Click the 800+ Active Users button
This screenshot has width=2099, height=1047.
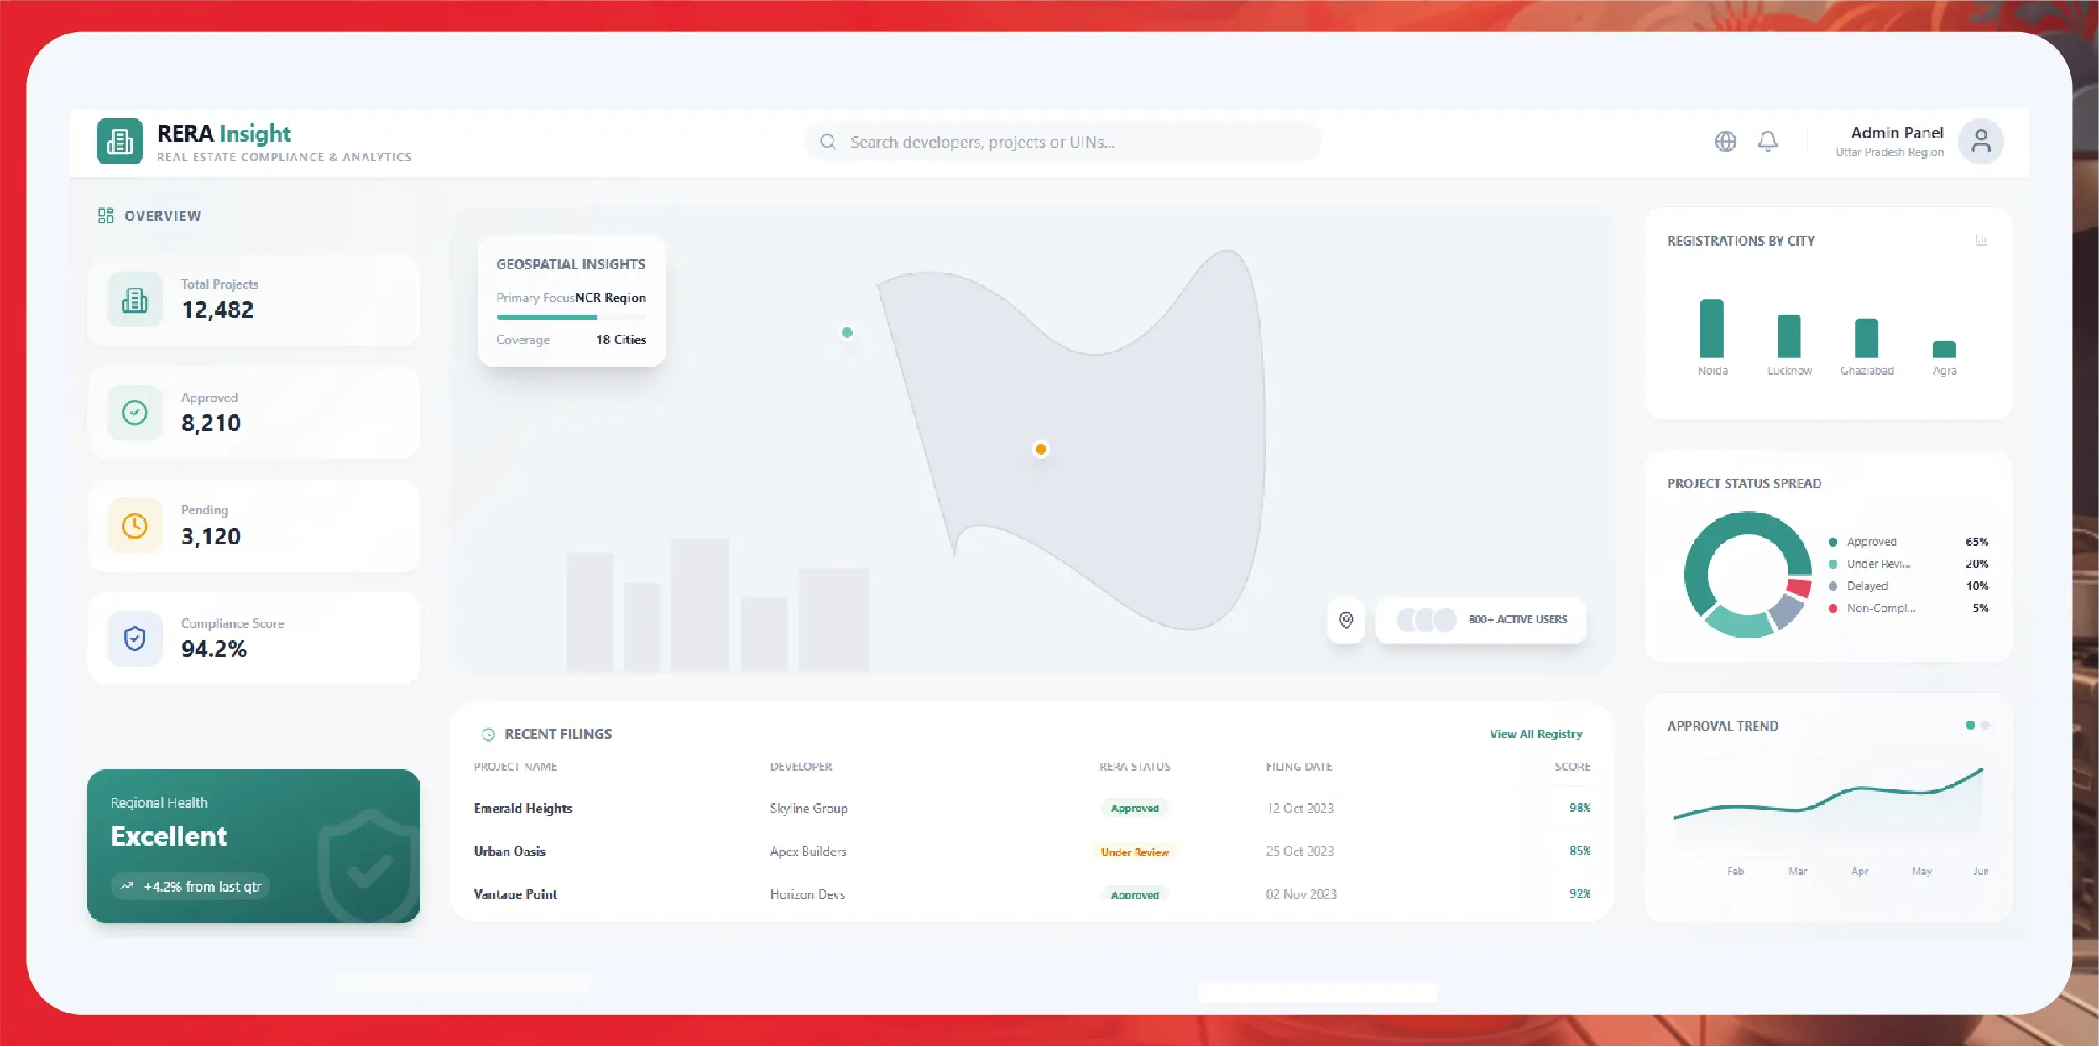point(1480,620)
